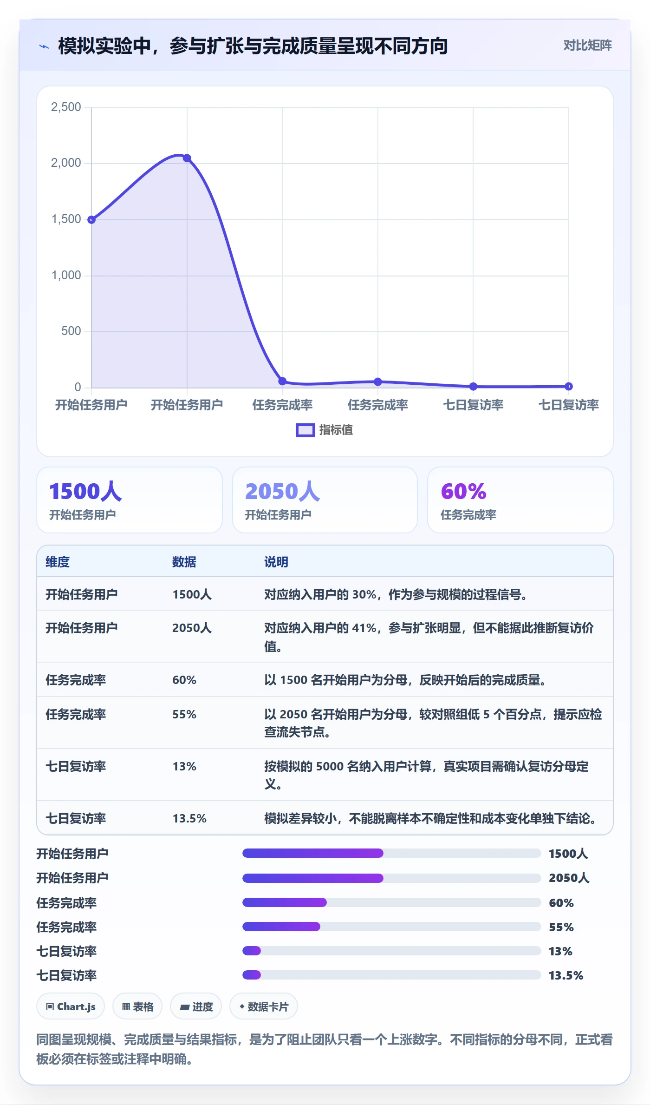Click the 13.5% cell in the table

[189, 819]
